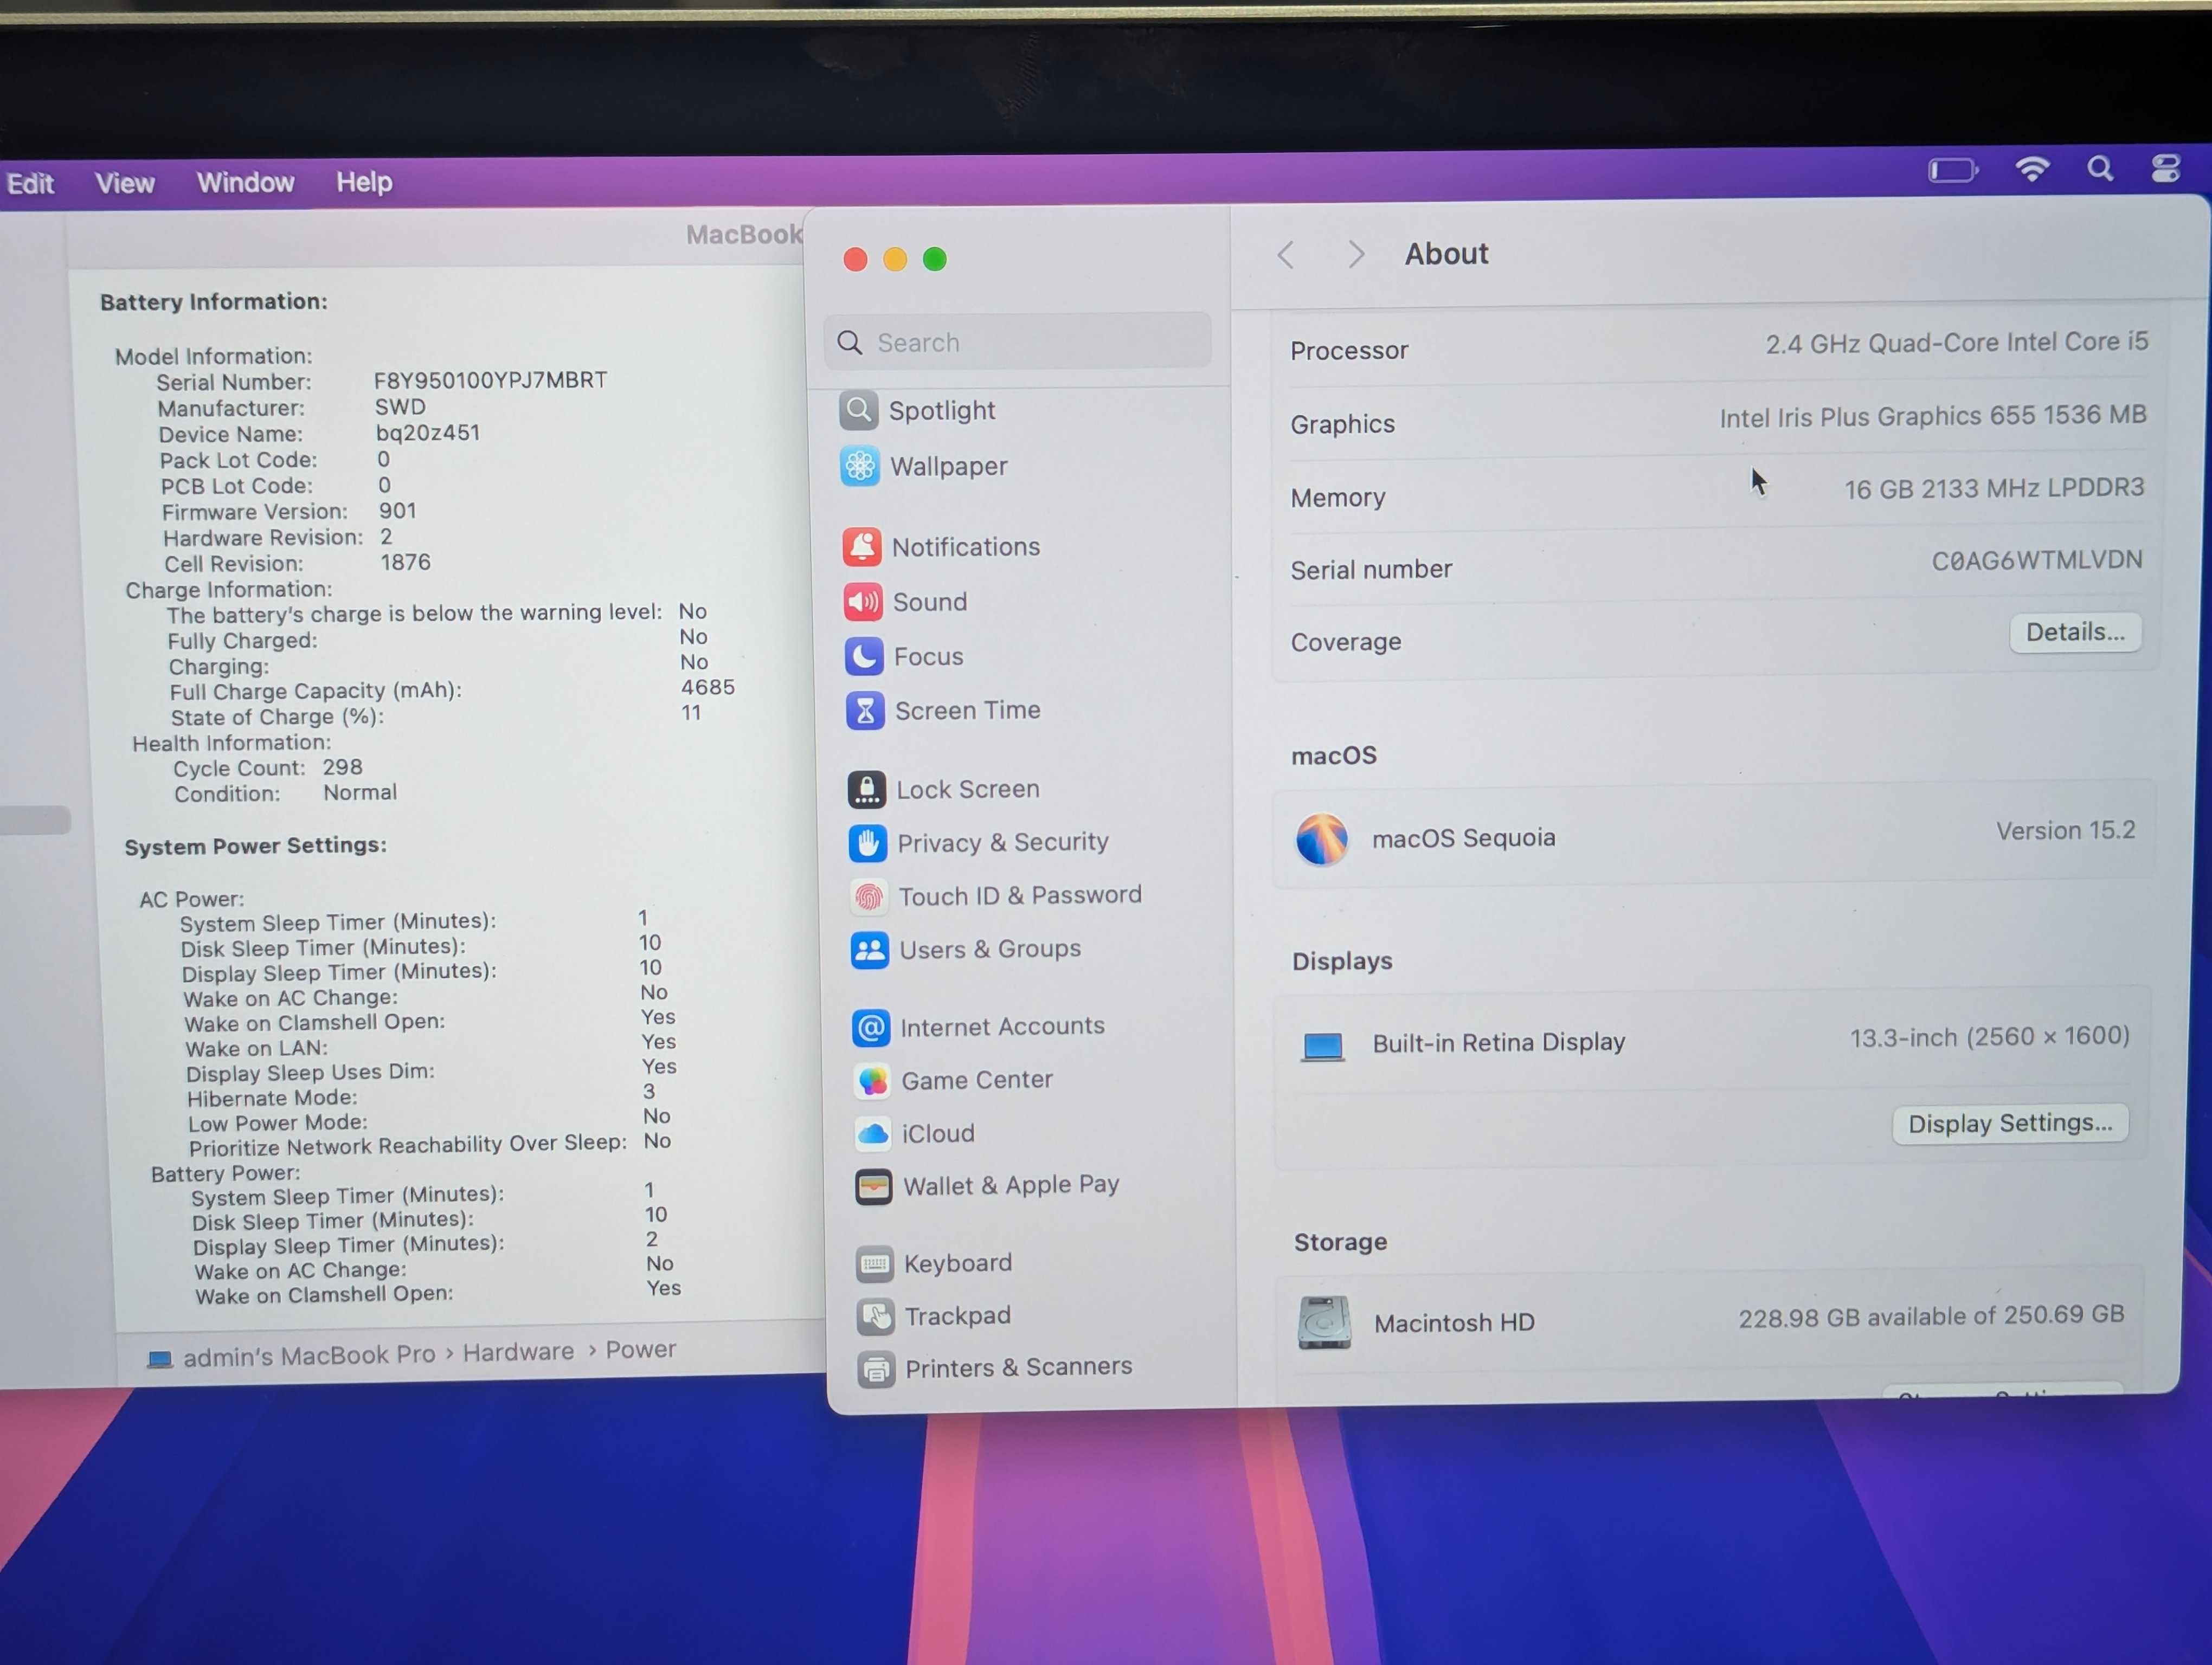2212x1665 pixels.
Task: Open Notifications bell icon
Action: pyautogui.click(x=862, y=547)
